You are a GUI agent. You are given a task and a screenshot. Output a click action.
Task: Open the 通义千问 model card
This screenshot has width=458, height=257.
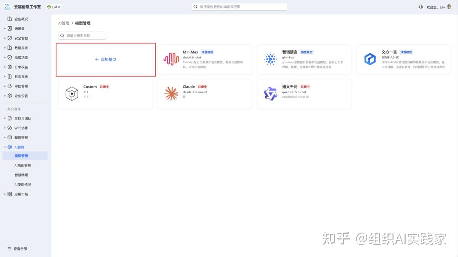304,94
